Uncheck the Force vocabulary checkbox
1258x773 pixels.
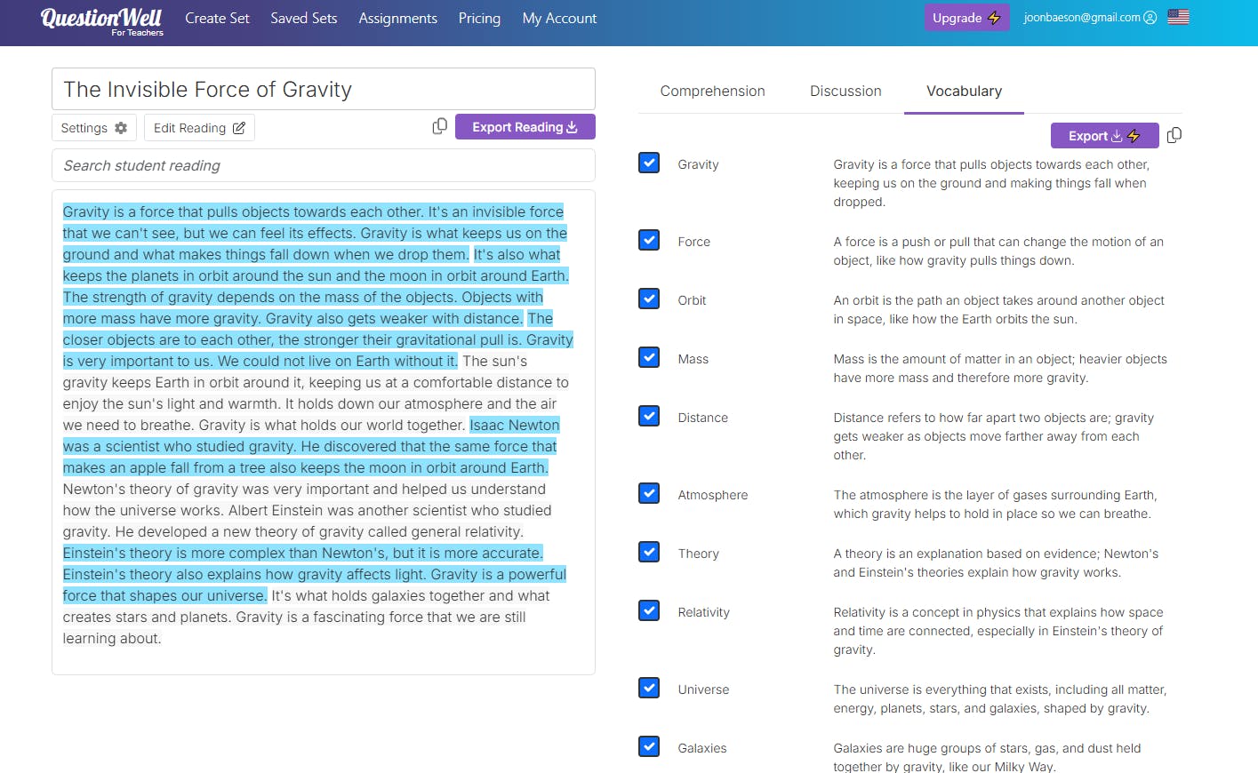(x=649, y=240)
